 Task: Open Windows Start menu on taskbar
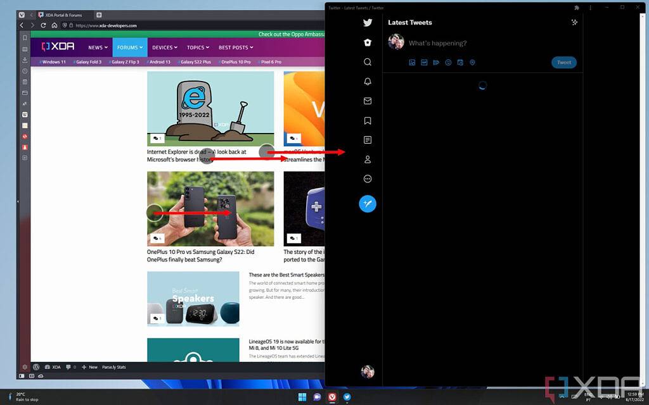click(x=302, y=397)
